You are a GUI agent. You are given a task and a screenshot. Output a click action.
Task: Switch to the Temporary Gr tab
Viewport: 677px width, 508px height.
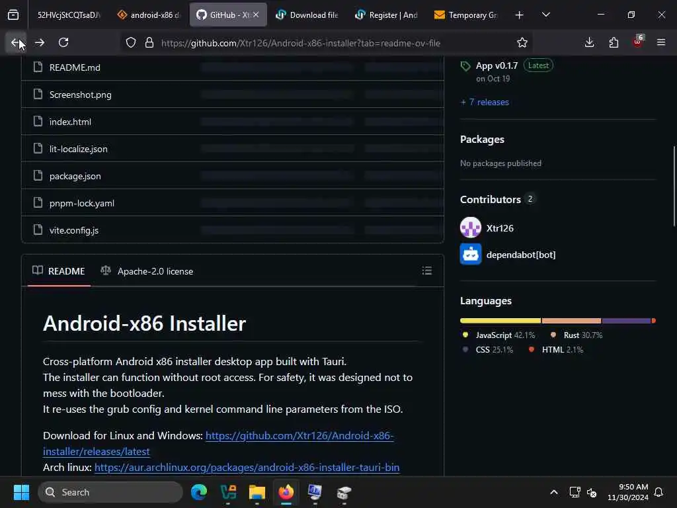(x=466, y=15)
